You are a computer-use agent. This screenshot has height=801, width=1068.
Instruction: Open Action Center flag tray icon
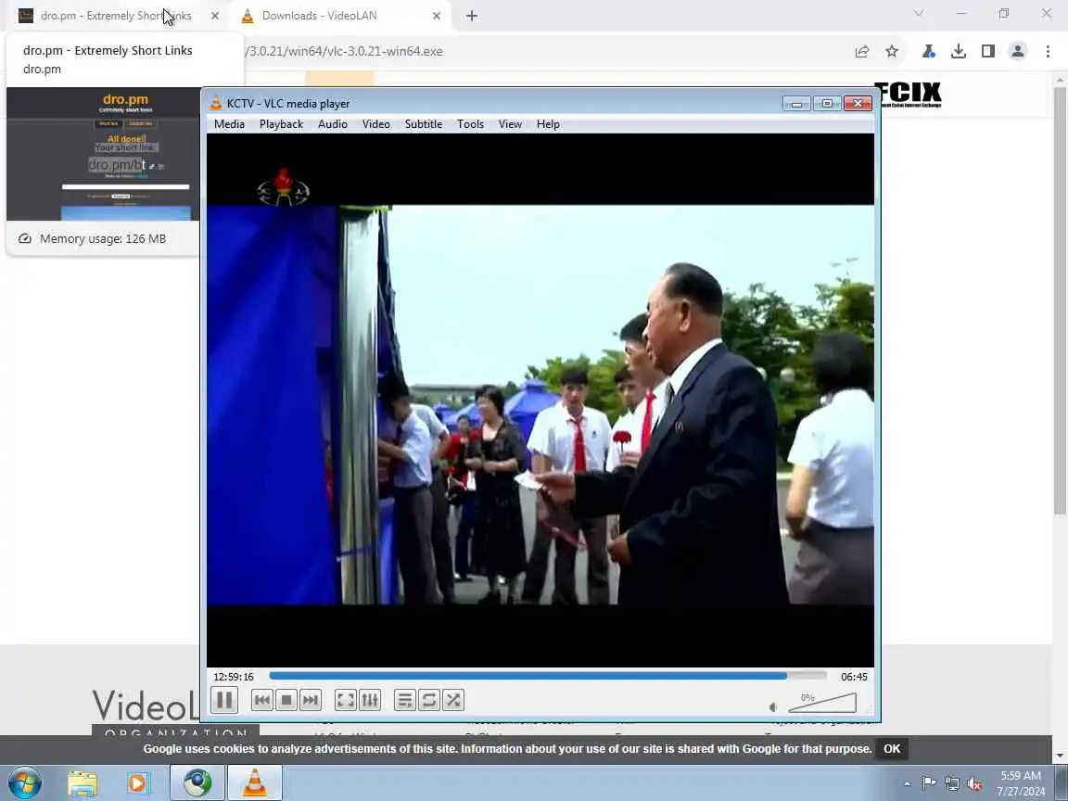(928, 783)
